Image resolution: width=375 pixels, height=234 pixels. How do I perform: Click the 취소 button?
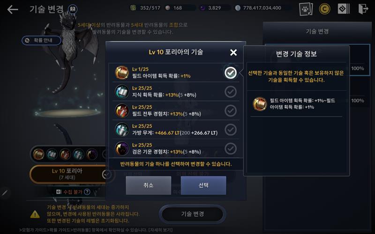(x=149, y=185)
